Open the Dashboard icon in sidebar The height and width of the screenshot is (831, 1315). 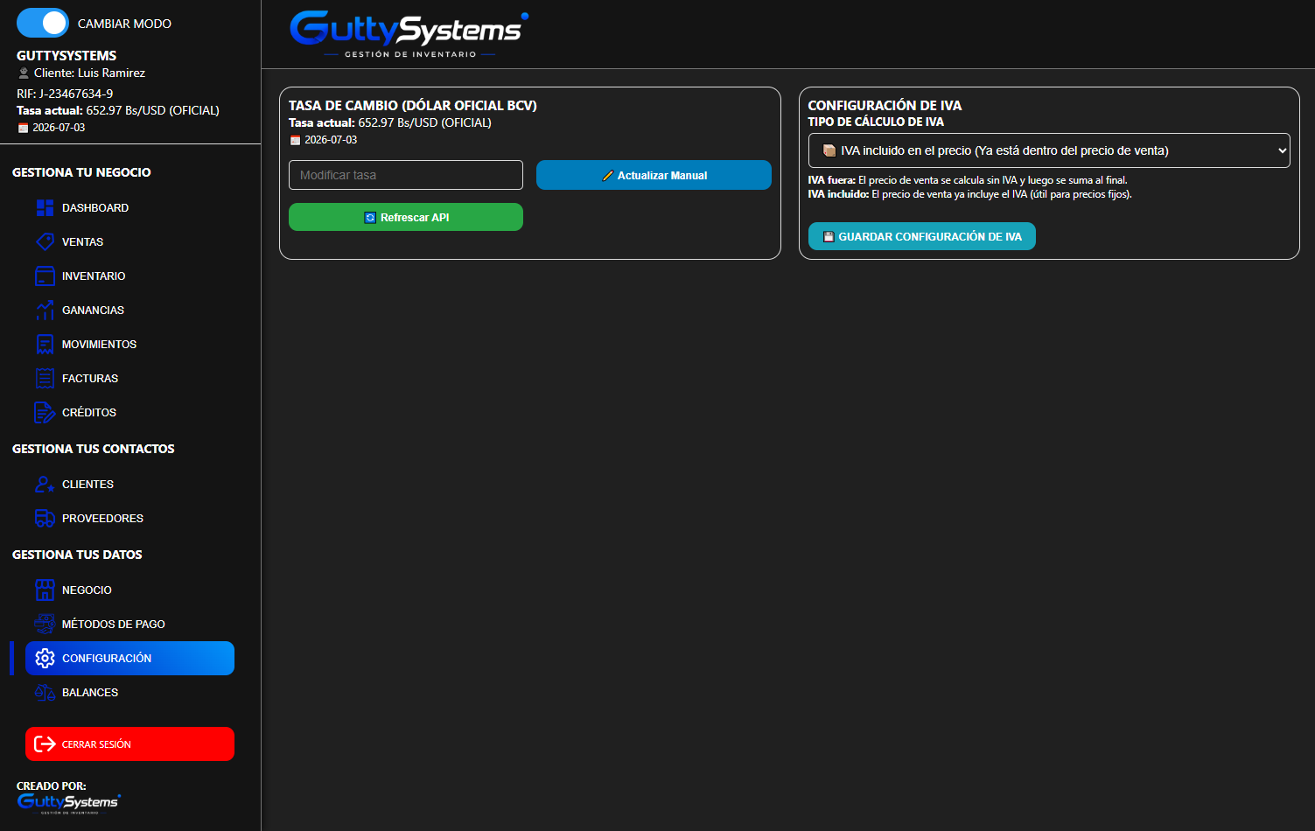tap(45, 207)
